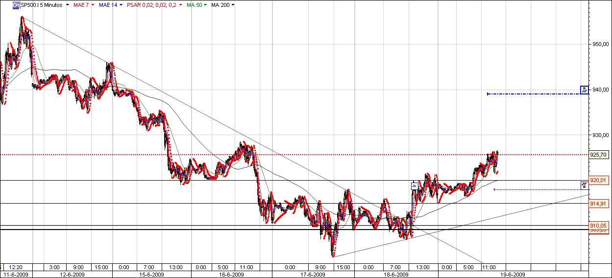The image size is (612, 278).
Task: Open the MA 50 indicator dropdown arrow
Action: coord(205,5)
